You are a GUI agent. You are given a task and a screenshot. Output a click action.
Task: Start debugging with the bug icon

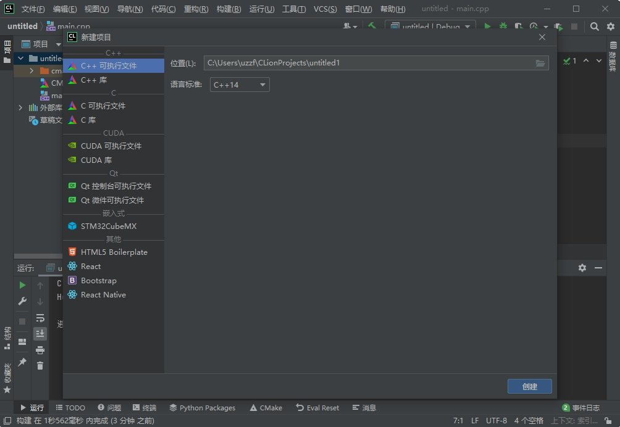pyautogui.click(x=503, y=27)
